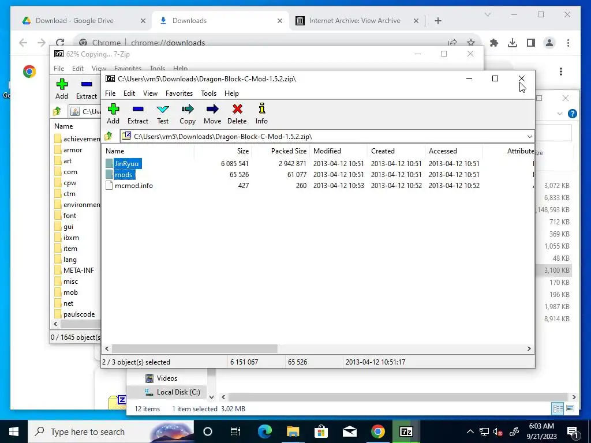The image size is (591, 443).
Task: Sort by Created column header
Action: point(383,151)
